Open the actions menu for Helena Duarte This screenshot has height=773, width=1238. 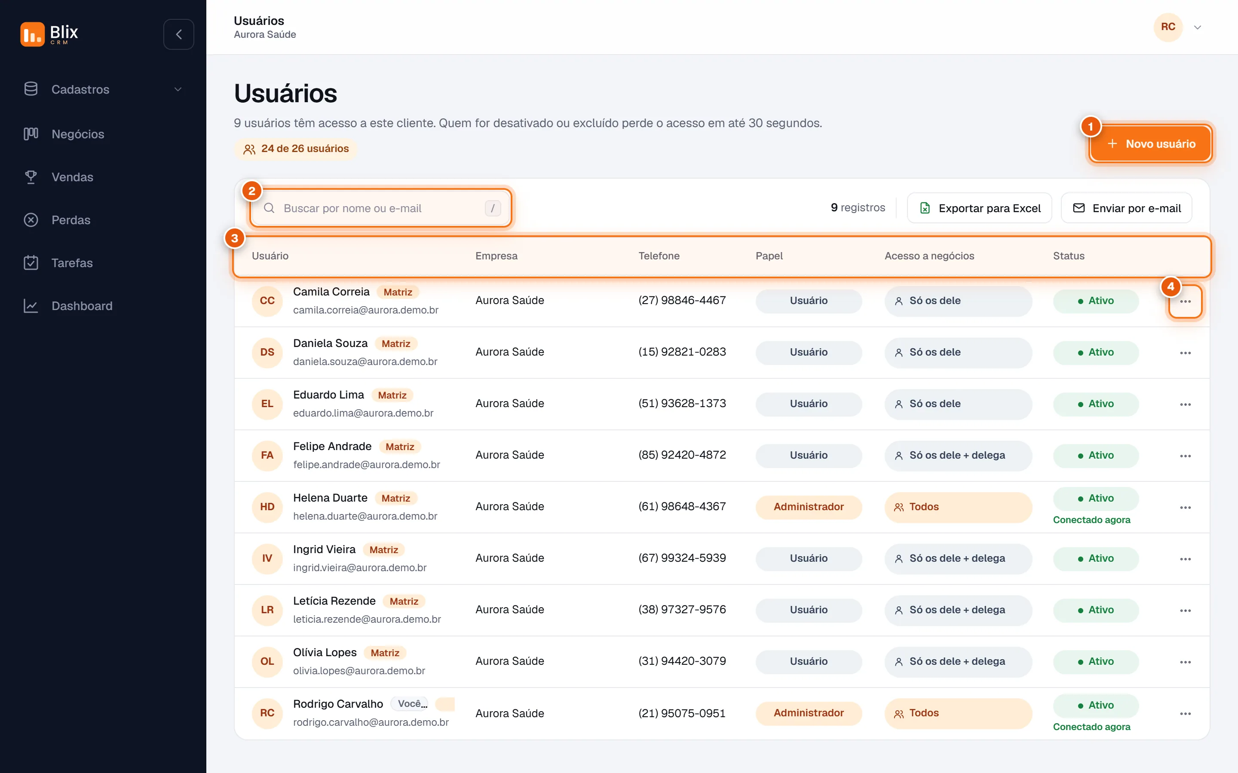(1185, 508)
